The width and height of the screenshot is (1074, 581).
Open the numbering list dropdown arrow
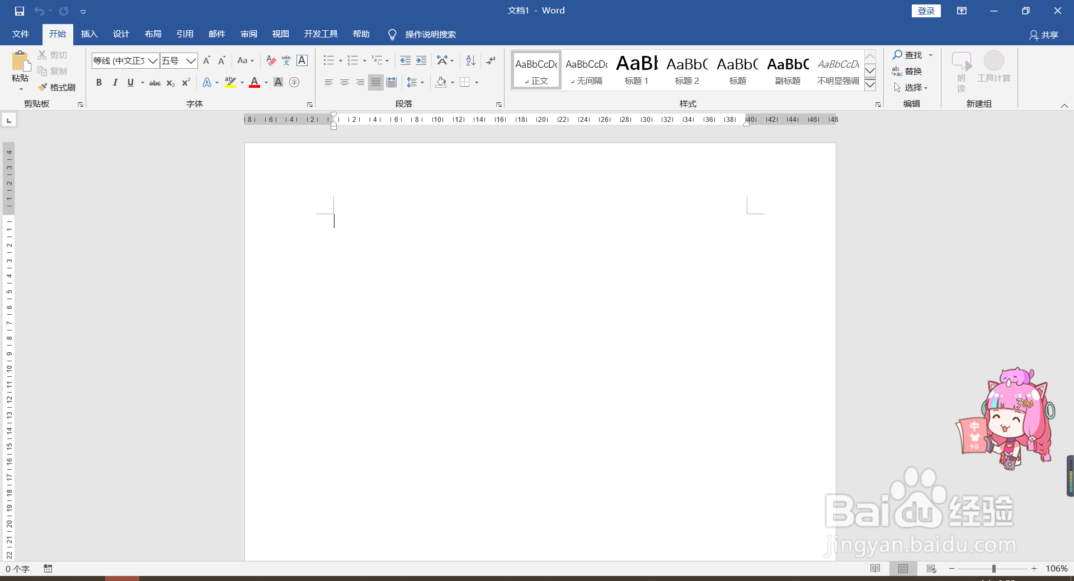coord(364,60)
